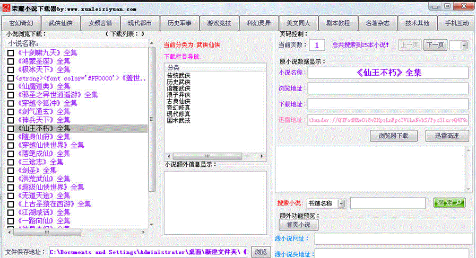Image resolution: width=476 pixels, height=258 pixels.
Task: Open the 书籍名称 search type dropdown
Action: pos(341,203)
